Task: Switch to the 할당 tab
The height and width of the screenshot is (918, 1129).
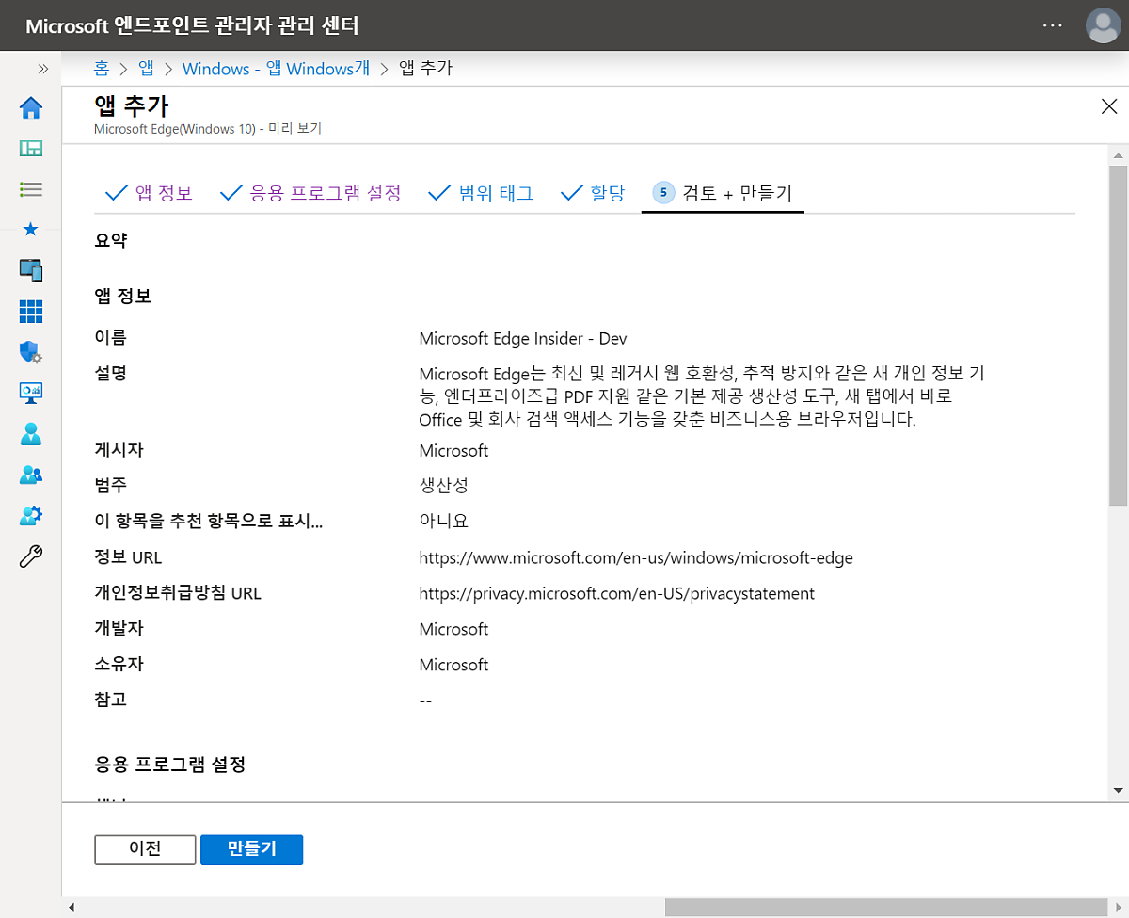Action: pyautogui.click(x=593, y=194)
